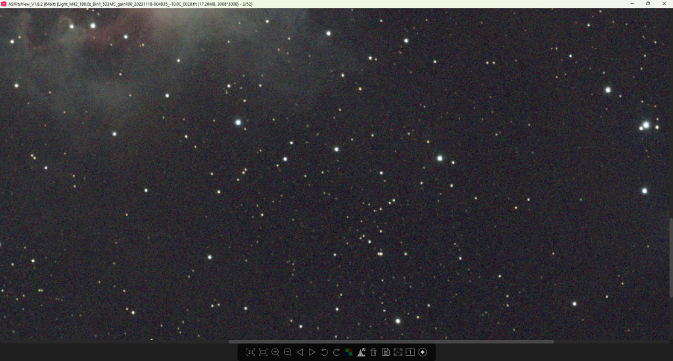Click the picture icon right of save

[398, 352]
